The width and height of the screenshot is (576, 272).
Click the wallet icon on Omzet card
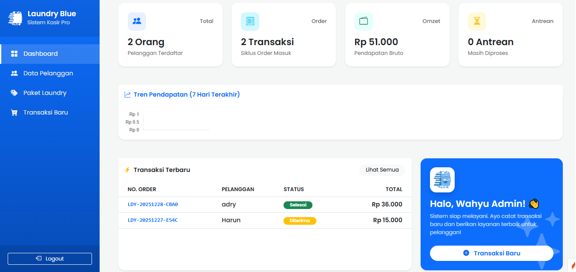coord(364,21)
